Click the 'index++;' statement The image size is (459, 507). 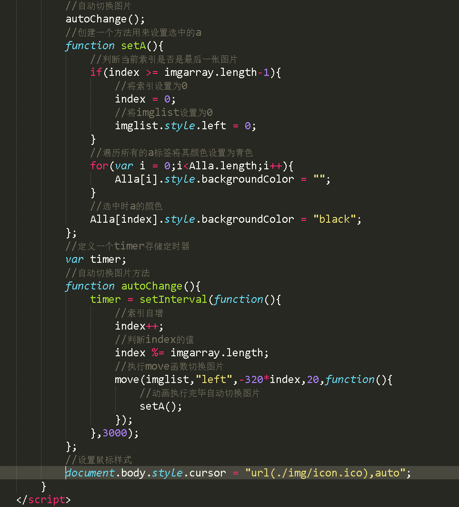tap(139, 326)
